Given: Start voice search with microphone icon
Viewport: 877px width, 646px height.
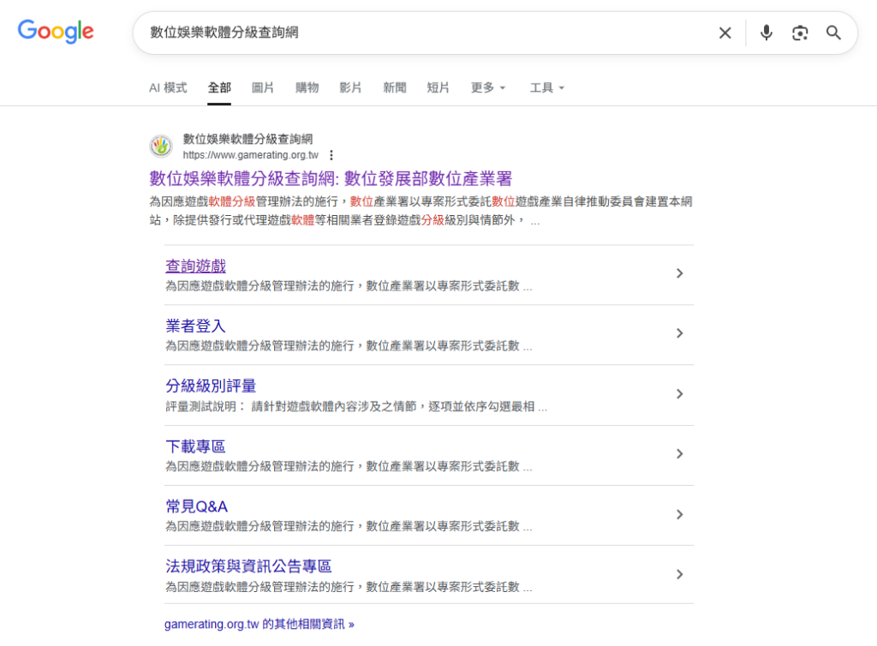Looking at the screenshot, I should (x=767, y=33).
